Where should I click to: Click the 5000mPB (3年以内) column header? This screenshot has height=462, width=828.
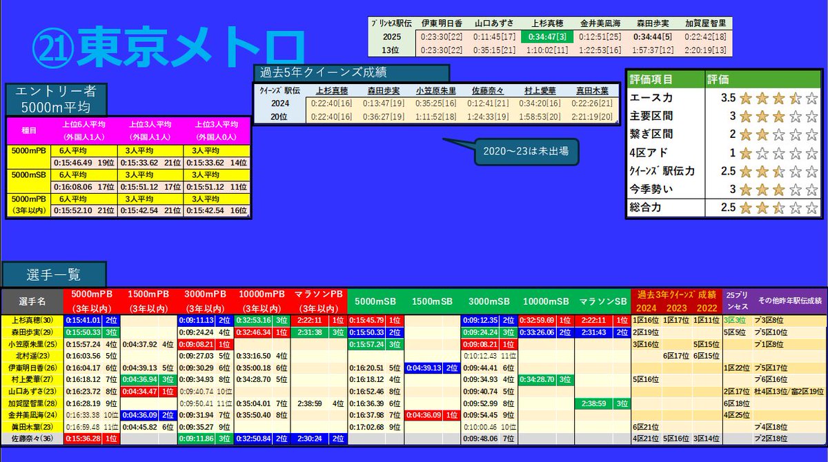[x=92, y=301]
